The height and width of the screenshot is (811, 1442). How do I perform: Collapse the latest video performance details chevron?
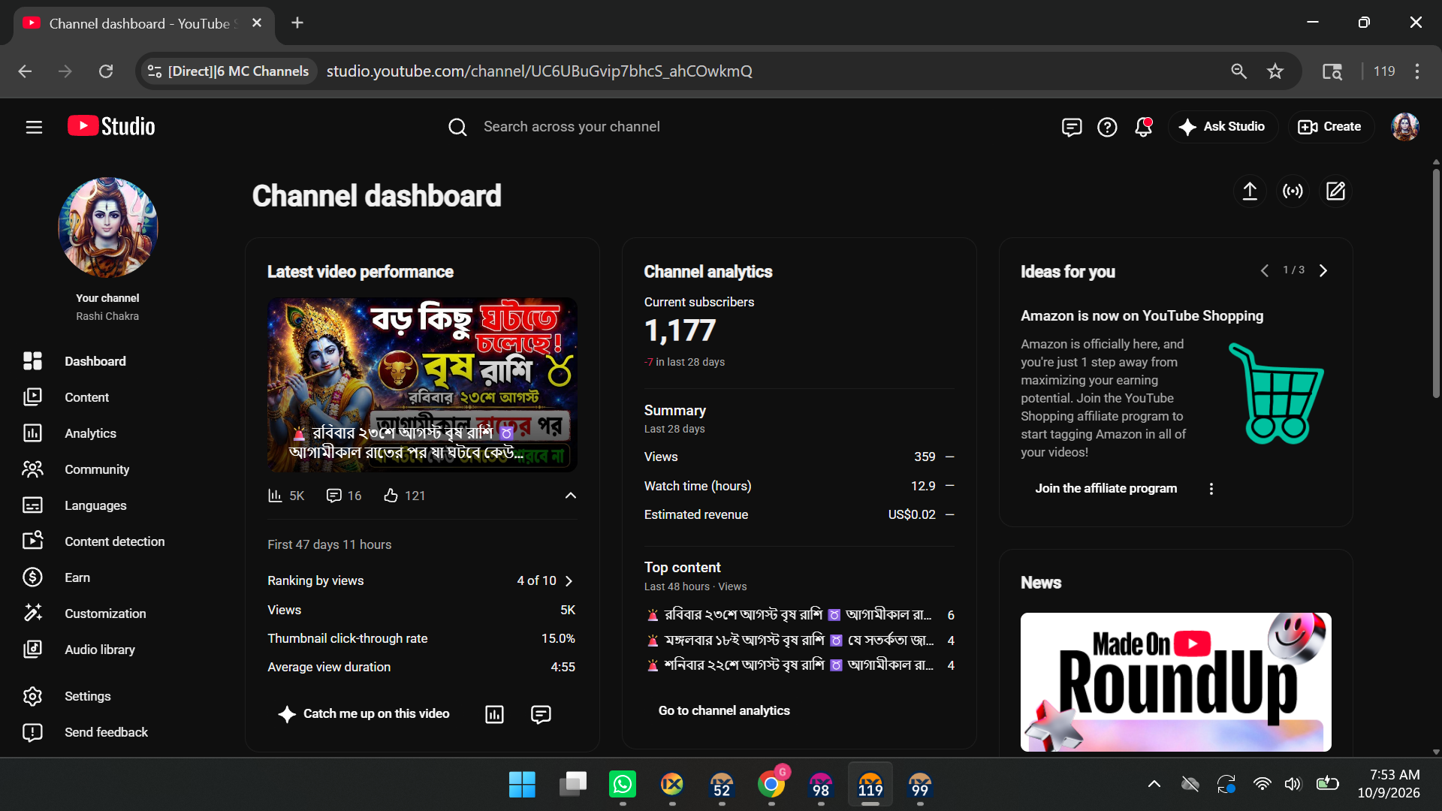point(571,496)
